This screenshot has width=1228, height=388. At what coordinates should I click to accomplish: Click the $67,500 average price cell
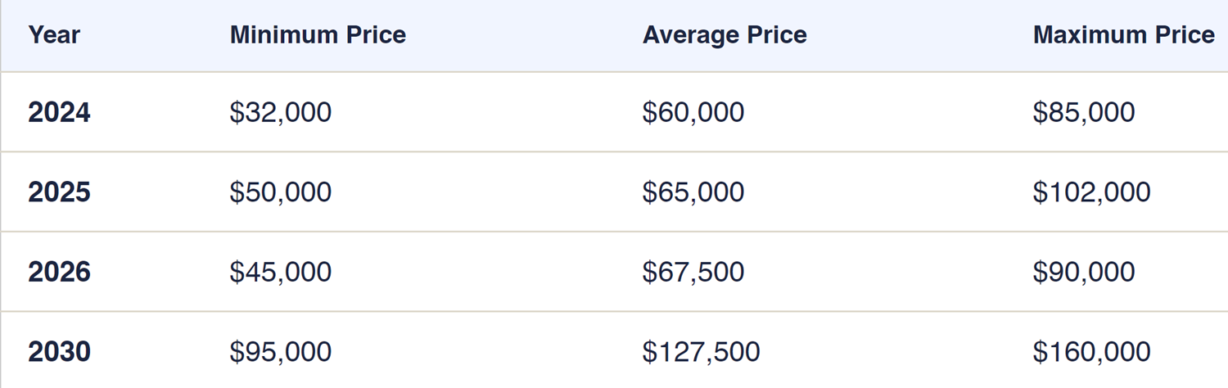pyautogui.click(x=693, y=272)
